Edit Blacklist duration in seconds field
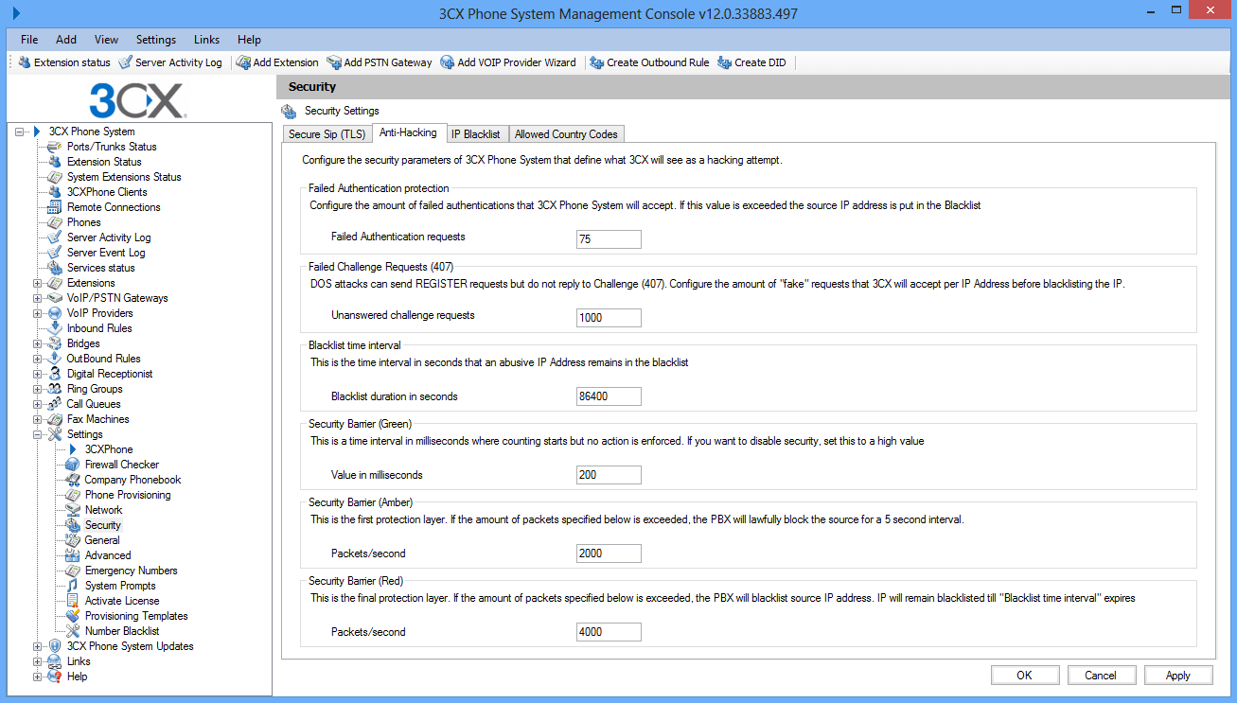The height and width of the screenshot is (703, 1237). (609, 396)
